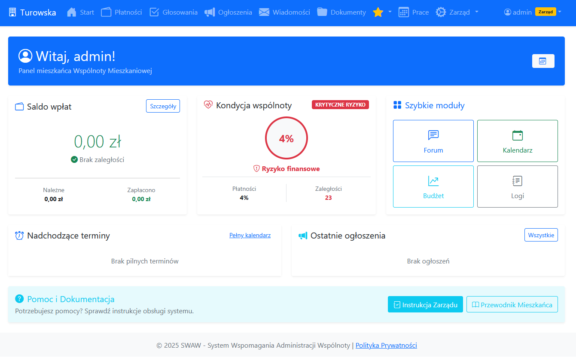Open Przewodnik Mieszkańca guide
576x361 pixels.
(x=512, y=304)
